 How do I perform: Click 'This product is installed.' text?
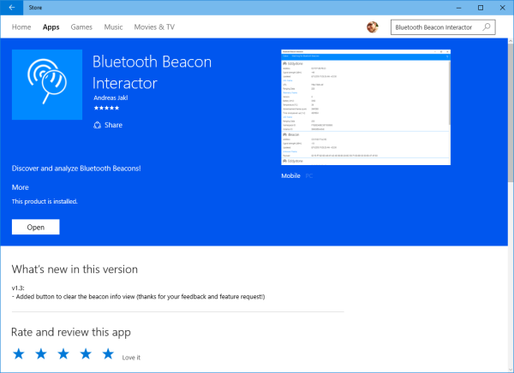[45, 201]
